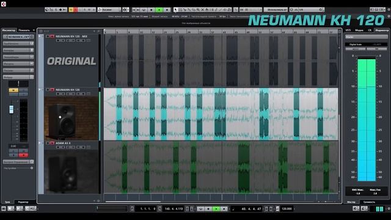Deactivate all mute states in the top toolbar

click(71, 10)
